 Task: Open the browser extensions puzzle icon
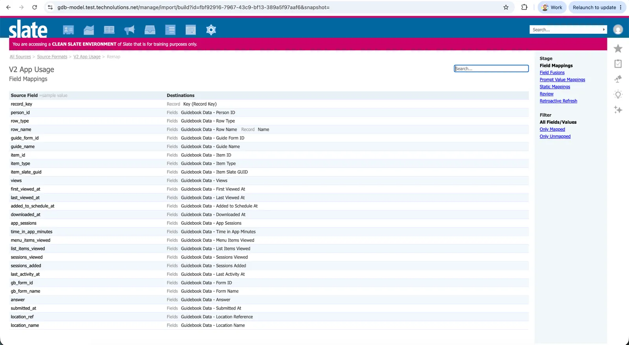(x=524, y=7)
